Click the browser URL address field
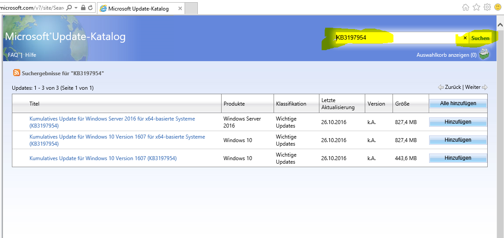 point(32,7)
